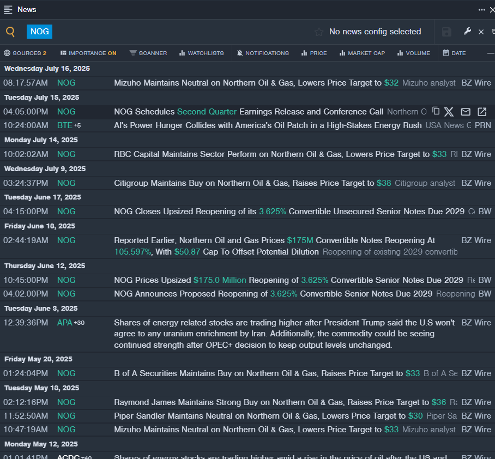
Task: Open the AI's Power Hunger headline
Action: point(268,125)
